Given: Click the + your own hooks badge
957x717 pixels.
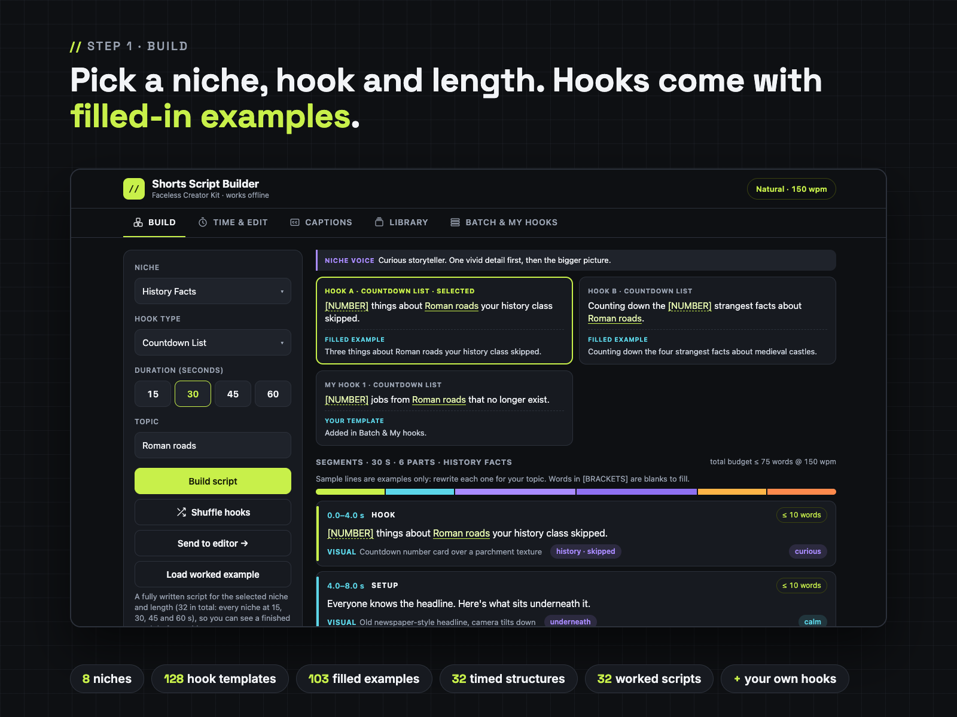Looking at the screenshot, I should 785,679.
